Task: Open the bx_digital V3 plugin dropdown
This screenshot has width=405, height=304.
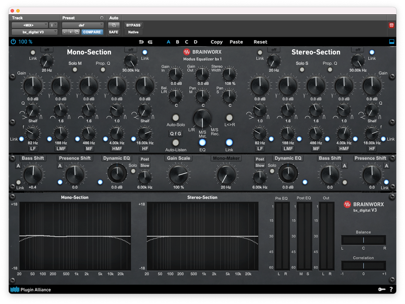Action: point(34,32)
